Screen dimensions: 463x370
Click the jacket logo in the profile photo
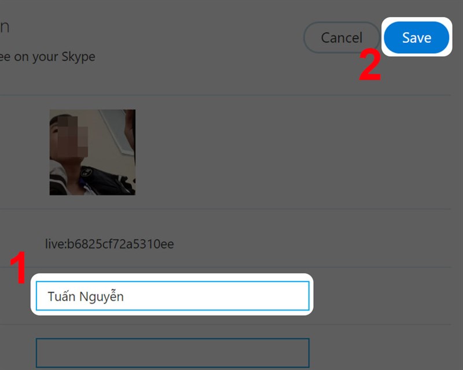click(86, 172)
